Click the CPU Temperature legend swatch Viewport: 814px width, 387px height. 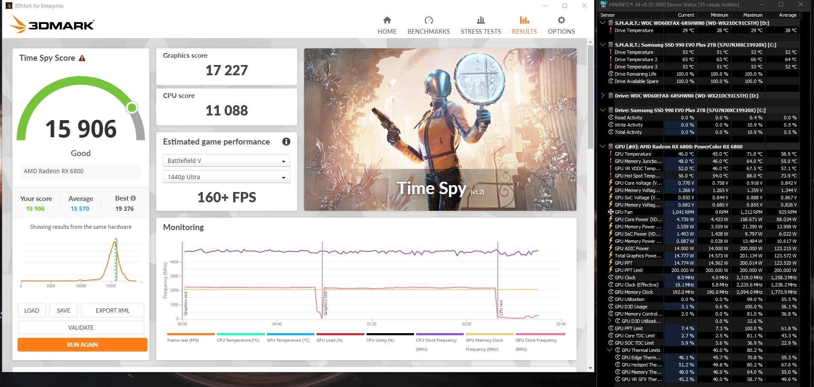tap(241, 334)
